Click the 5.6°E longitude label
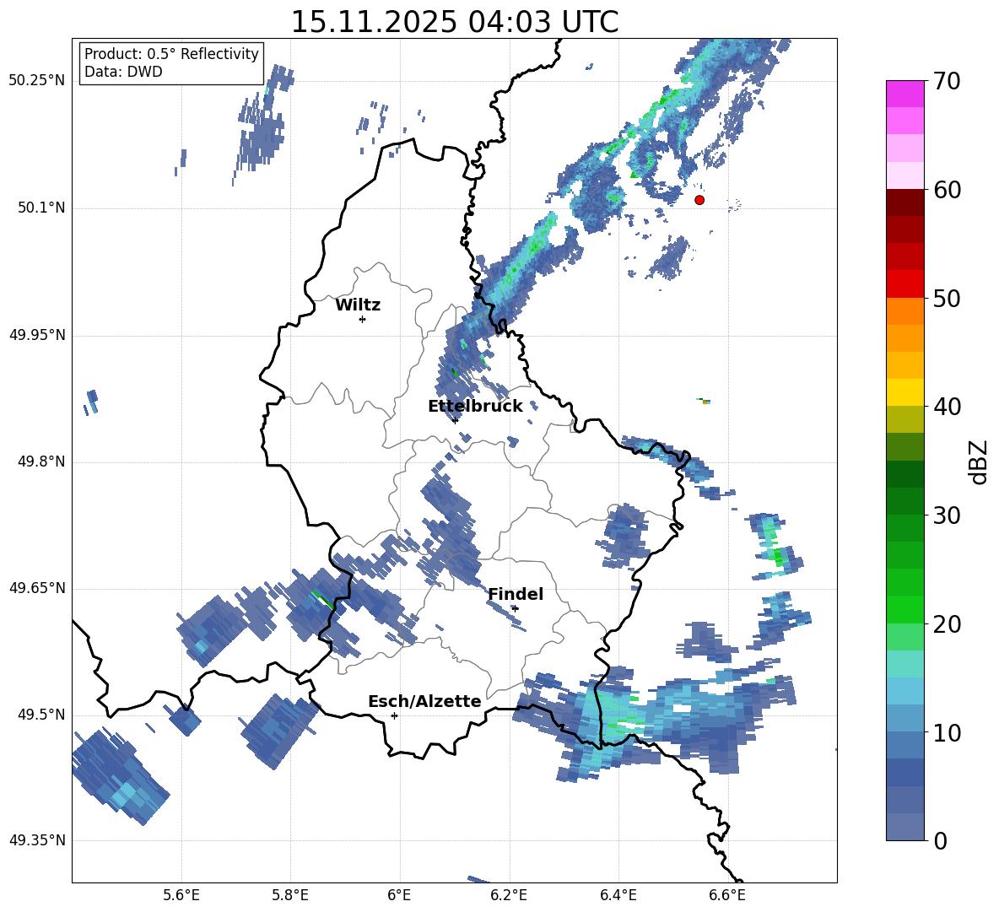 click(181, 895)
